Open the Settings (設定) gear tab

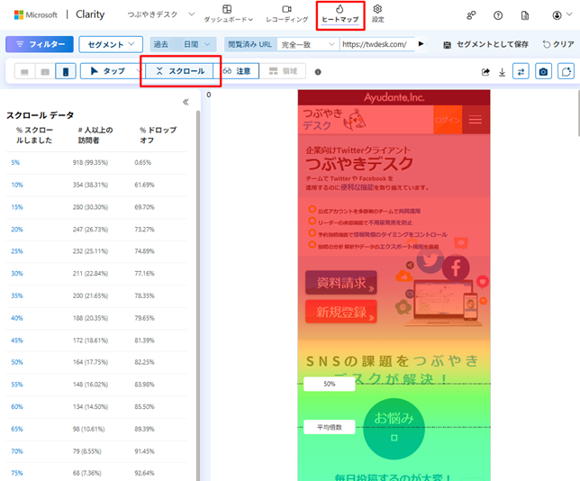coord(377,14)
